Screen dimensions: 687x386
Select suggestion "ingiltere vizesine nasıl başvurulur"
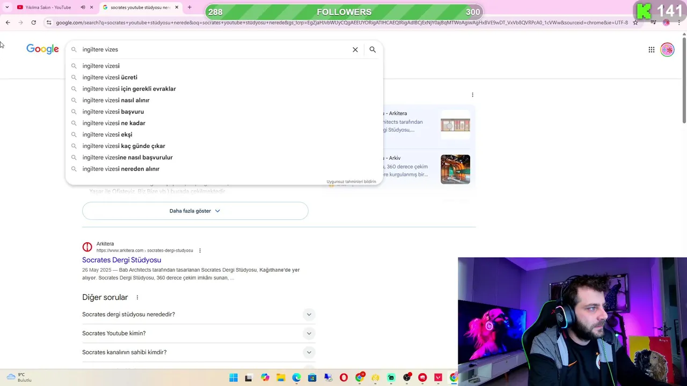(x=224, y=157)
